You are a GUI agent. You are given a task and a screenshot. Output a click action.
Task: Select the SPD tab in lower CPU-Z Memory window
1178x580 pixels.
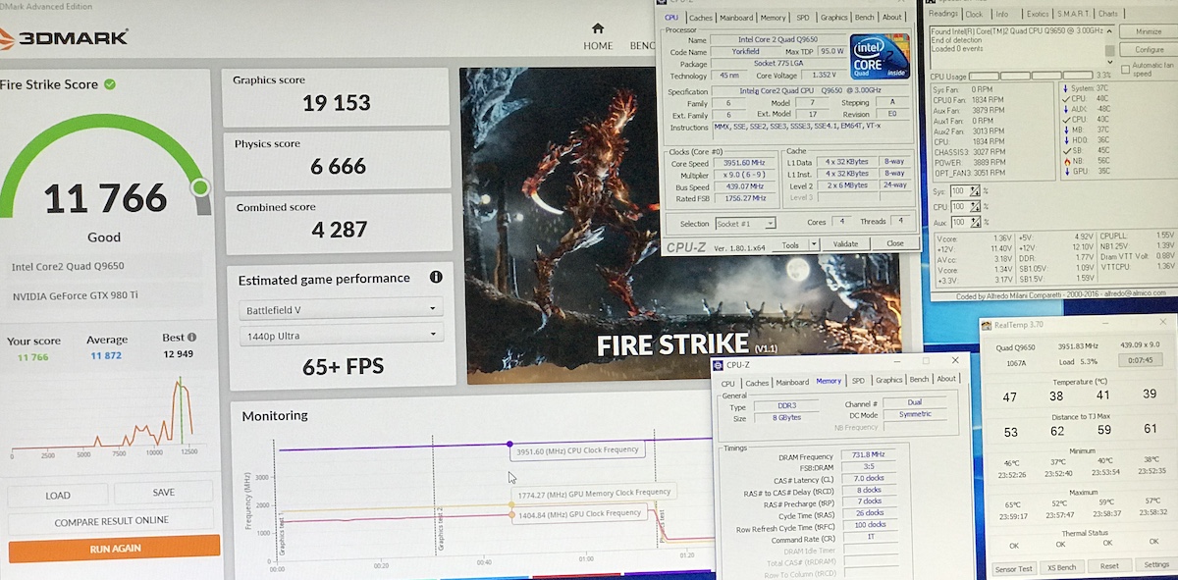(858, 381)
